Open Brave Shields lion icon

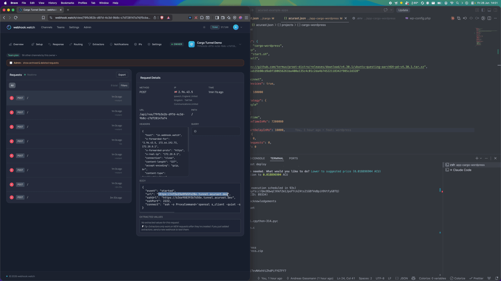[162, 18]
